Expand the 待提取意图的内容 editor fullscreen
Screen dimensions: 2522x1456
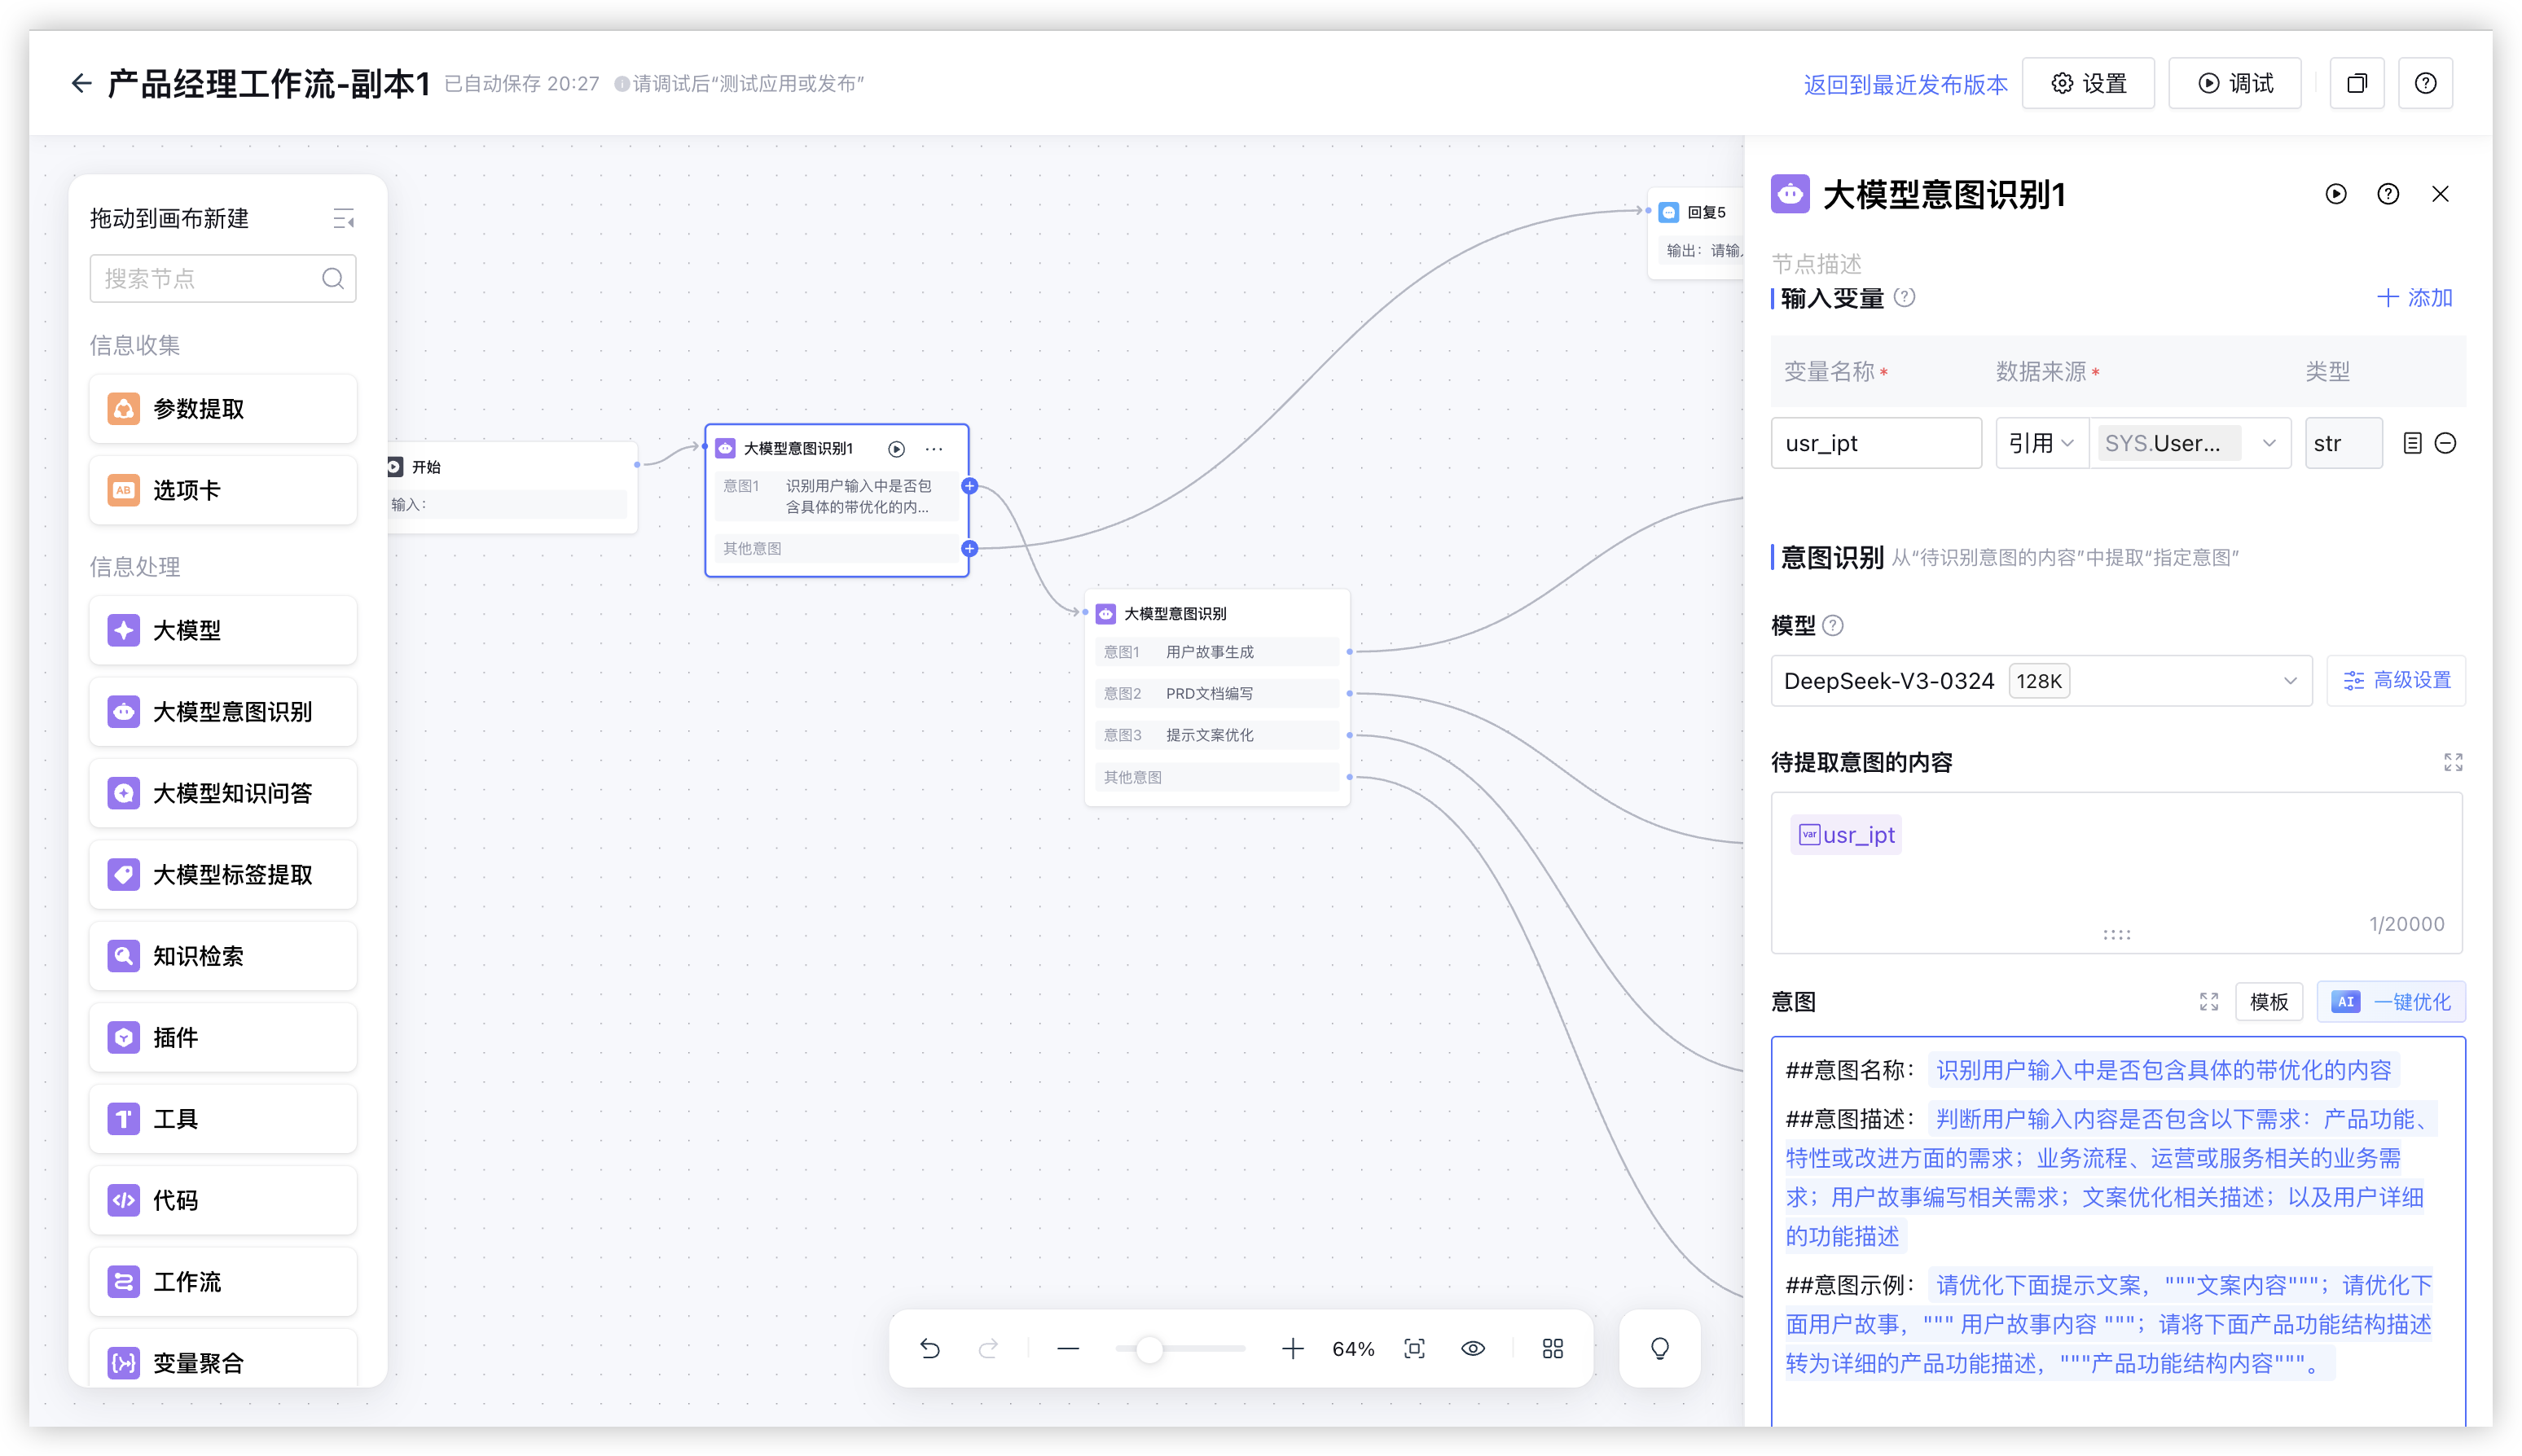coord(2452,762)
